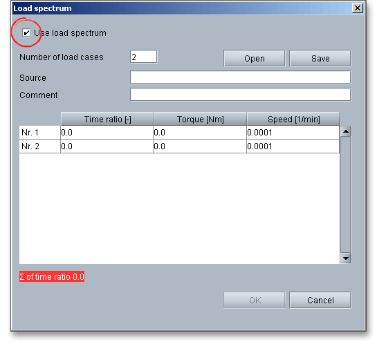Image resolution: width=377 pixels, height=342 pixels.
Task: Open a saved load spectrum file
Action: pos(254,58)
